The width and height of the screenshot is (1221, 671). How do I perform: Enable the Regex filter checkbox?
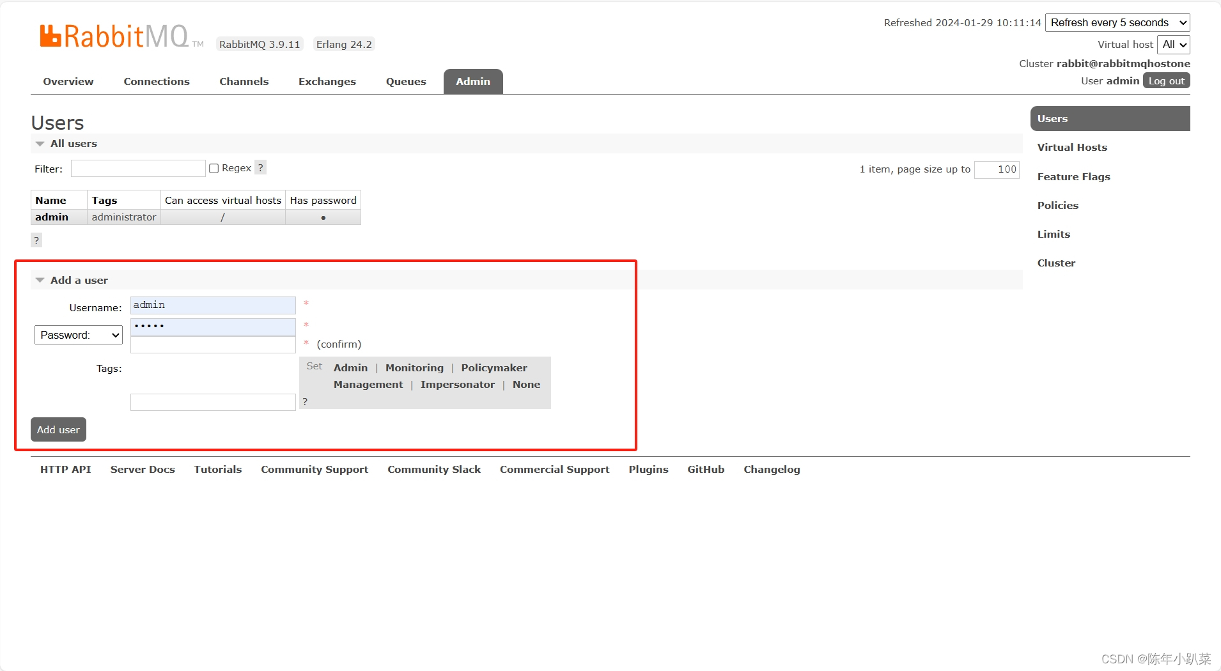[x=214, y=168]
